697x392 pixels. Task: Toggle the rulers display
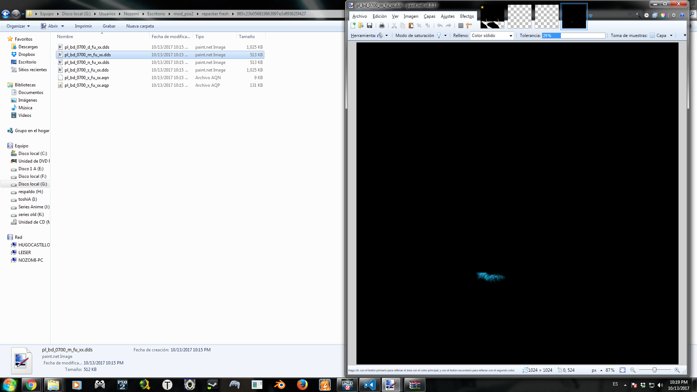coord(469,25)
